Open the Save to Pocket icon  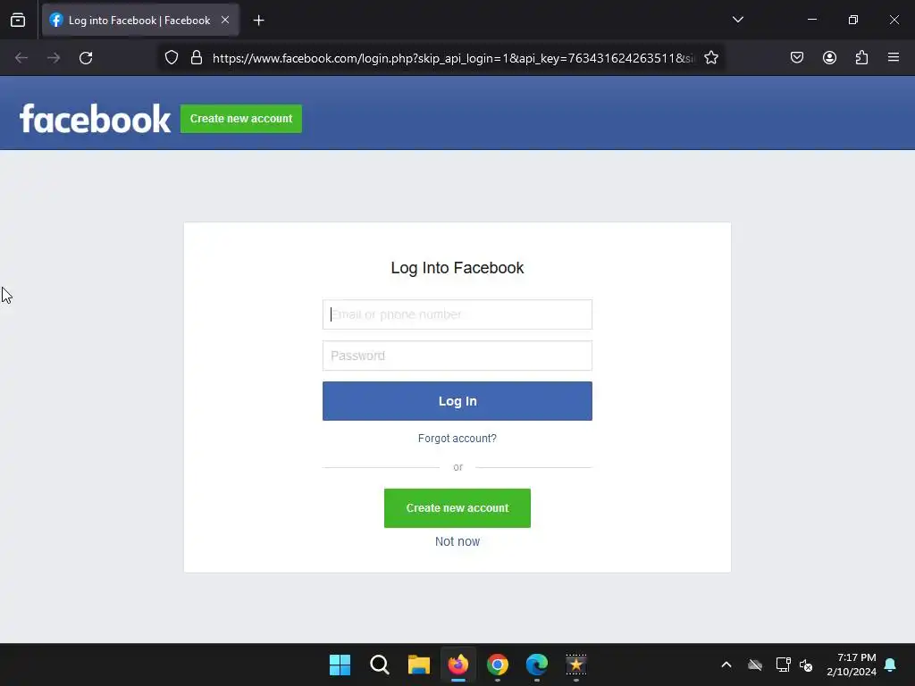coord(796,58)
